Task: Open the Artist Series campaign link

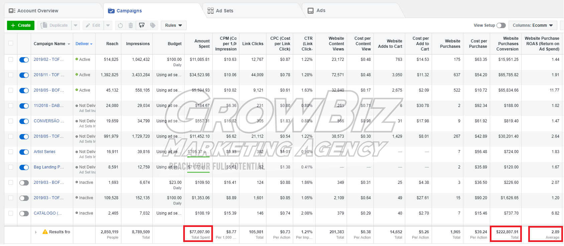Action: (44, 152)
